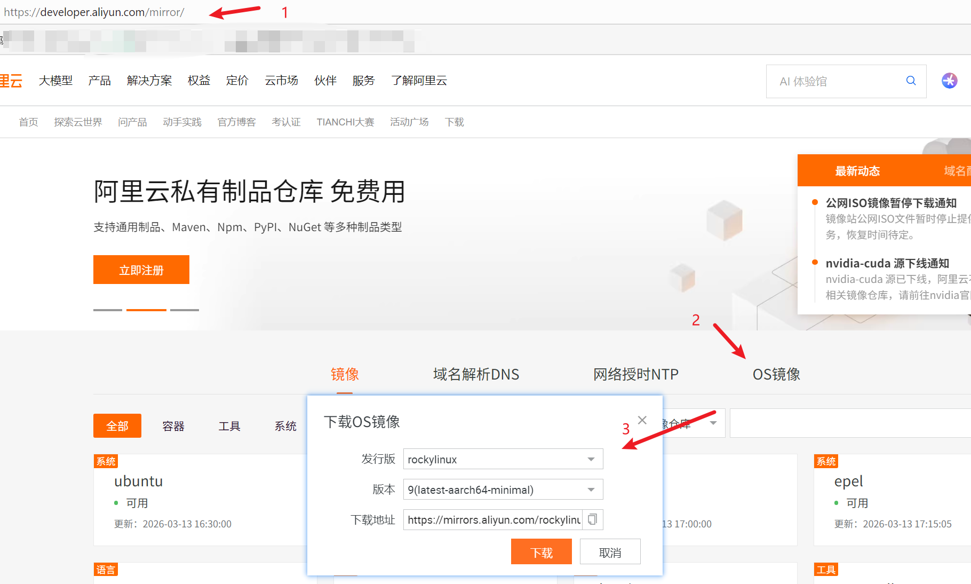Open the OS镜像 tab
971x584 pixels.
pos(776,374)
